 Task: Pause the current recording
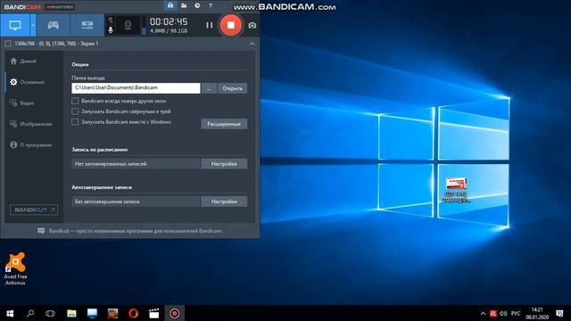pyautogui.click(x=210, y=25)
